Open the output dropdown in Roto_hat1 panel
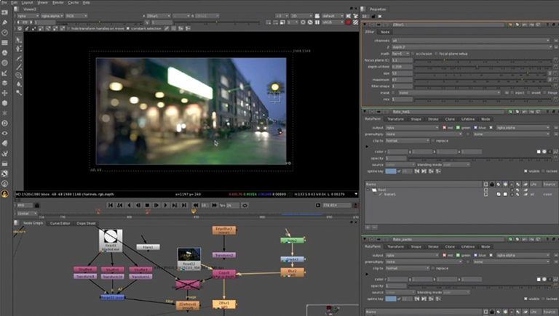Image resolution: width=559 pixels, height=316 pixels. [412, 127]
